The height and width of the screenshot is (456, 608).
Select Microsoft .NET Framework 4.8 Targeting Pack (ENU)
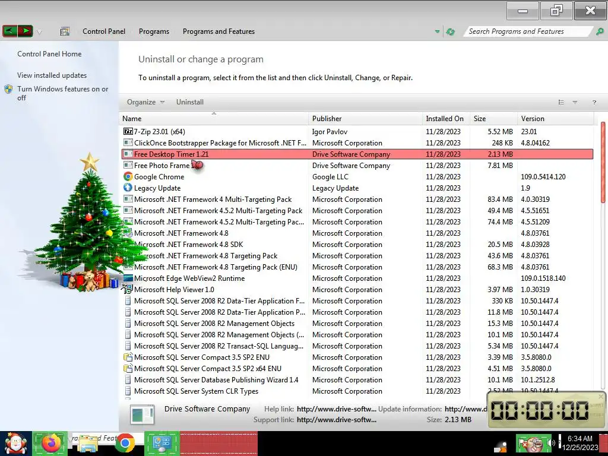click(357, 267)
